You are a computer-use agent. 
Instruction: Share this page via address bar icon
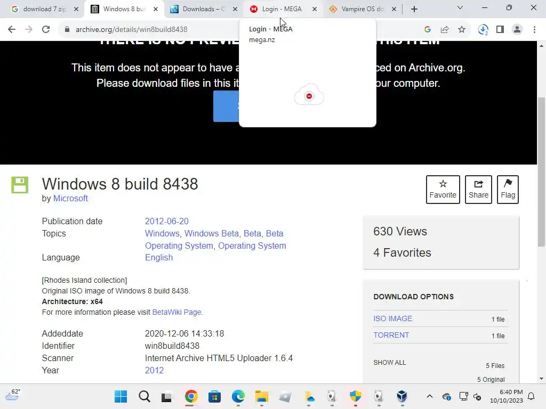click(x=445, y=30)
